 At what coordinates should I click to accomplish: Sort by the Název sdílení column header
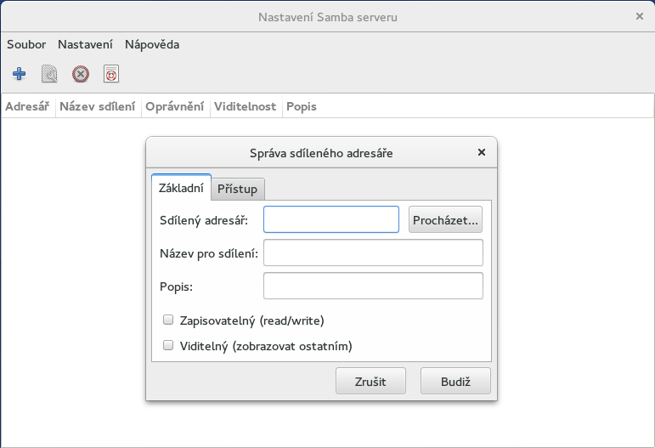98,107
